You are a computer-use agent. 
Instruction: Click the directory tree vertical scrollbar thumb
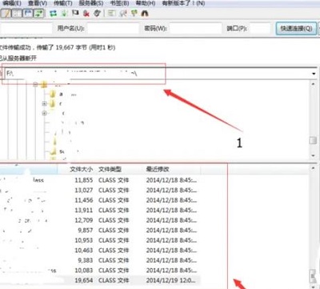point(313,141)
